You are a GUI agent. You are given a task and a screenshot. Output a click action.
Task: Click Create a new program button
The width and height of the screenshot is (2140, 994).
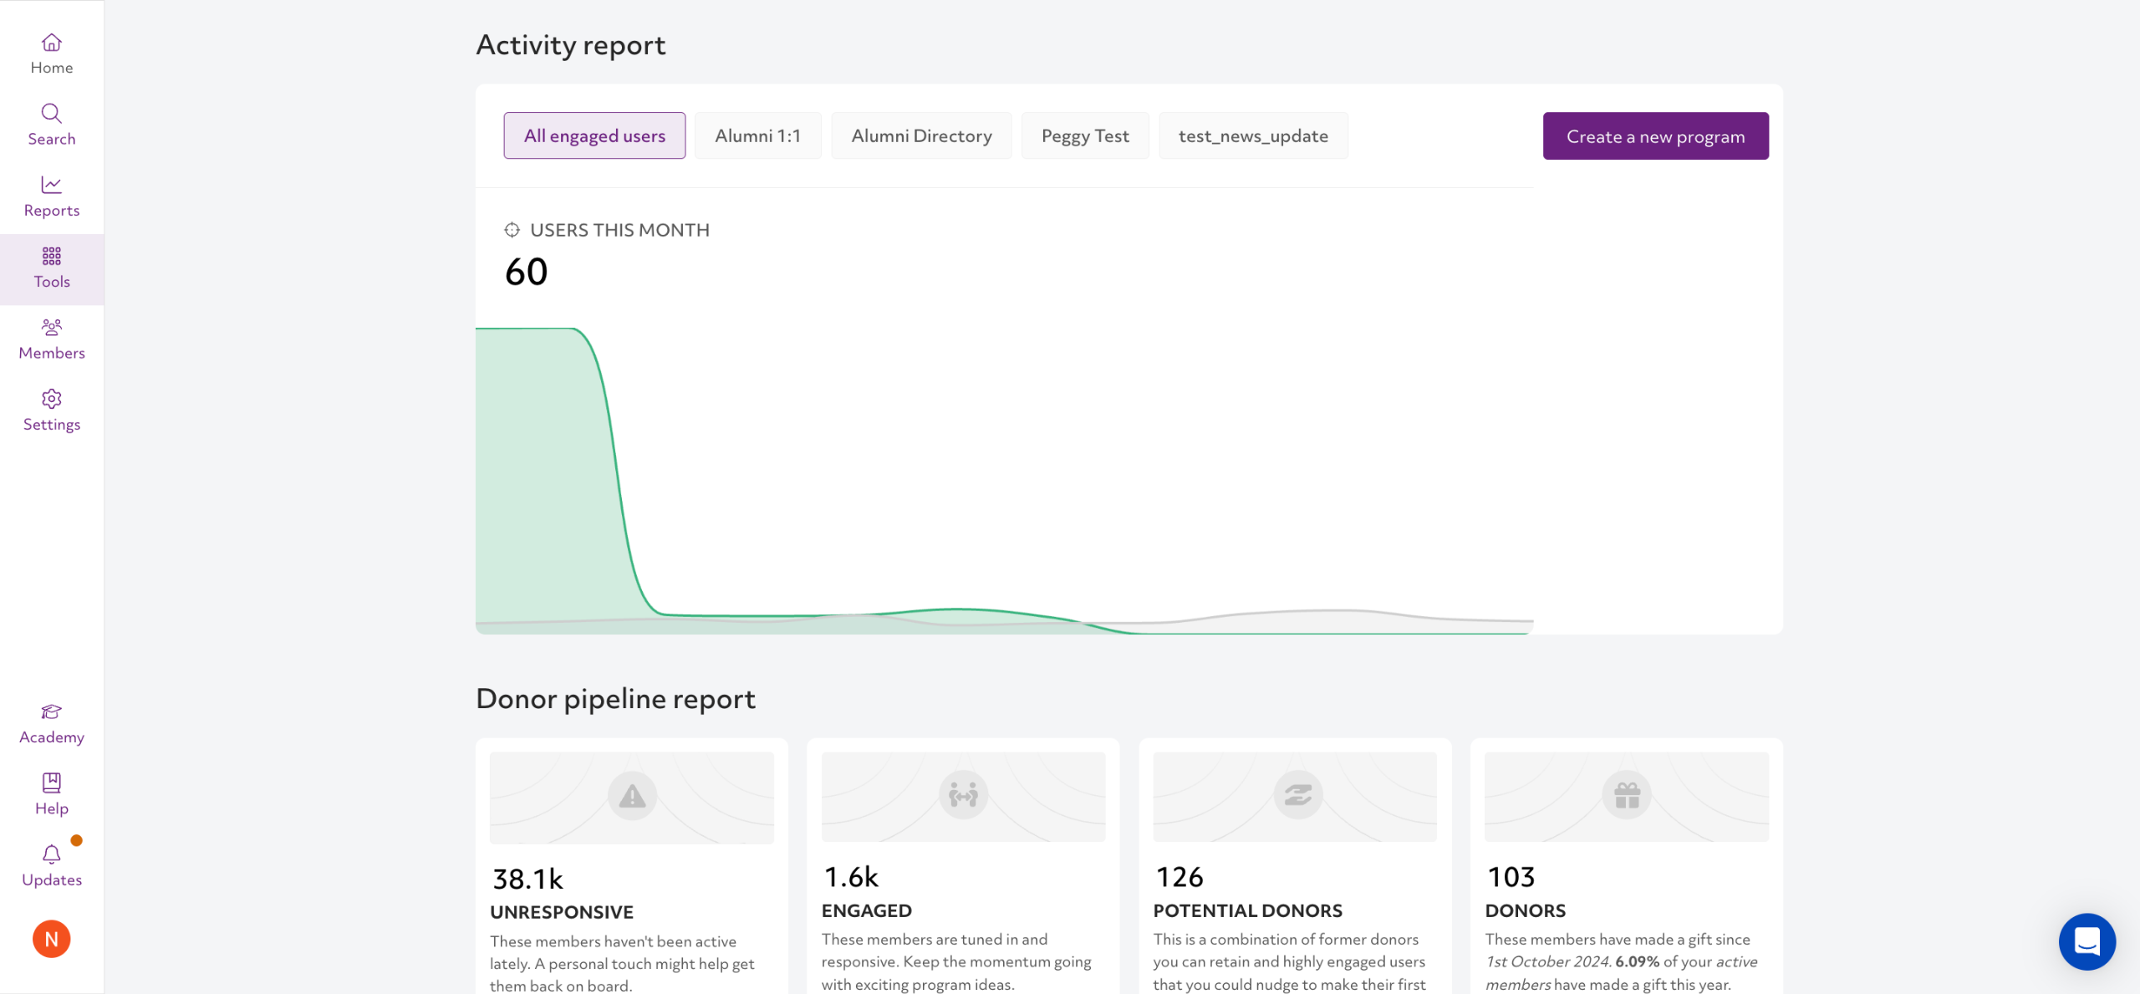(1655, 136)
